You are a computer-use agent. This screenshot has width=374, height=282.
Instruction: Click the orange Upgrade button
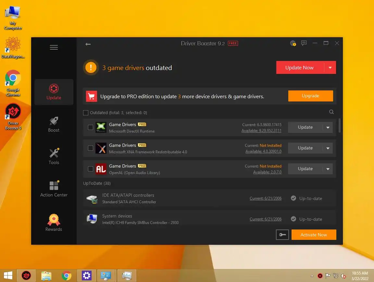click(x=311, y=96)
